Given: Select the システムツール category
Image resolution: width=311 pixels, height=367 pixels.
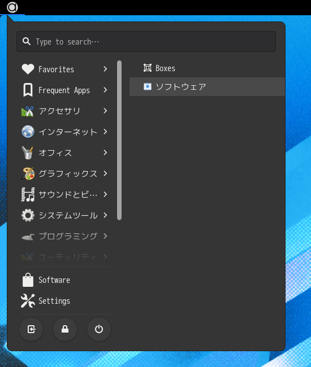Looking at the screenshot, I should tap(65, 215).
